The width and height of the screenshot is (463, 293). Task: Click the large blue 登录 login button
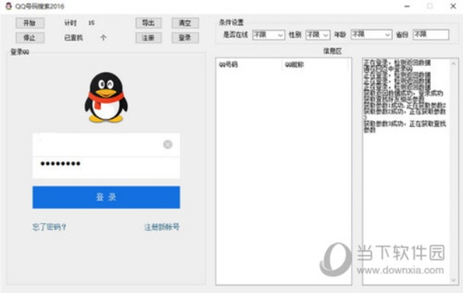point(106,197)
